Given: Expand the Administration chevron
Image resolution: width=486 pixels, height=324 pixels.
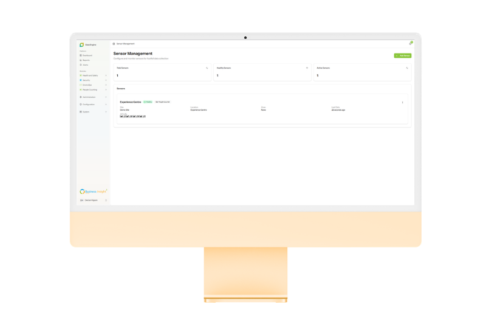Looking at the screenshot, I should (106, 97).
